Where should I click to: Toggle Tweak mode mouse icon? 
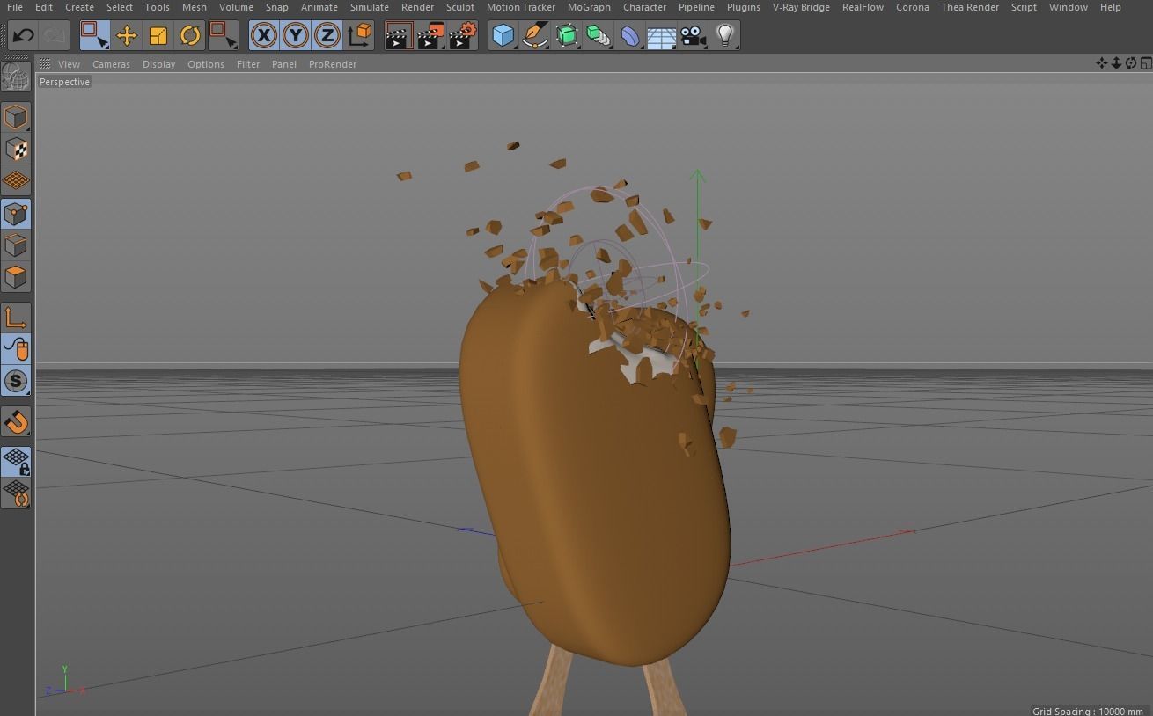pyautogui.click(x=16, y=349)
